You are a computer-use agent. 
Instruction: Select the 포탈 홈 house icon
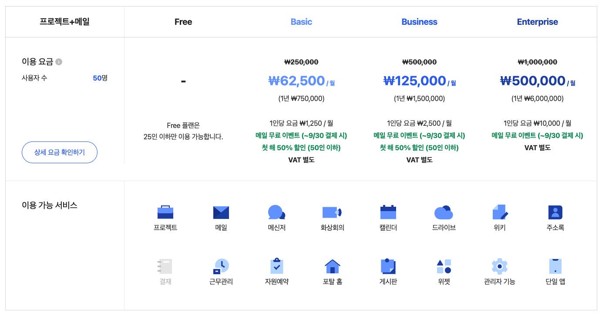333,266
